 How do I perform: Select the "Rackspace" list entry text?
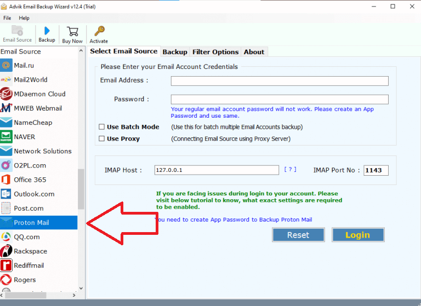[30, 251]
